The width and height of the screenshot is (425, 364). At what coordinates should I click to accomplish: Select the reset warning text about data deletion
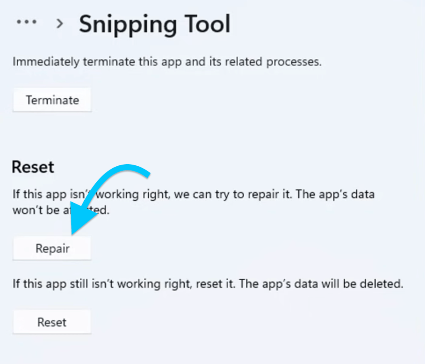208,284
